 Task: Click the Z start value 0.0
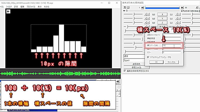pos(153,23)
